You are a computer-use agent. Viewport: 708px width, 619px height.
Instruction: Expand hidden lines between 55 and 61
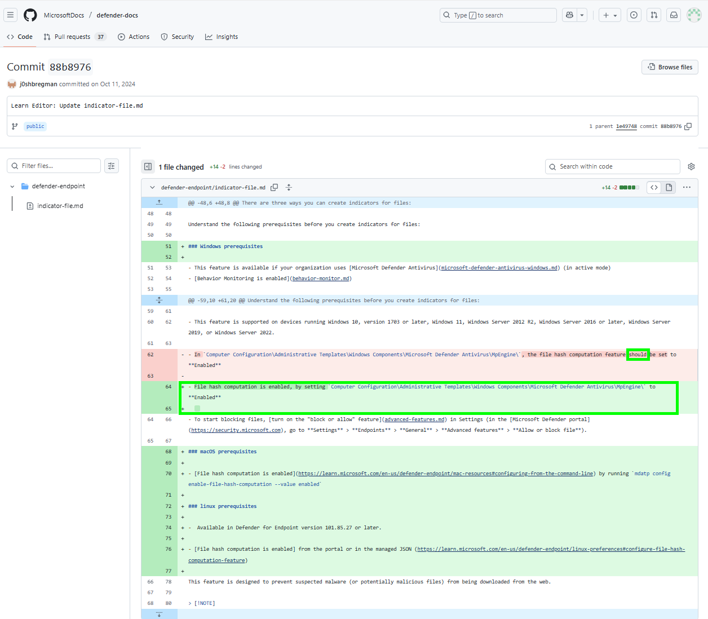click(x=159, y=300)
